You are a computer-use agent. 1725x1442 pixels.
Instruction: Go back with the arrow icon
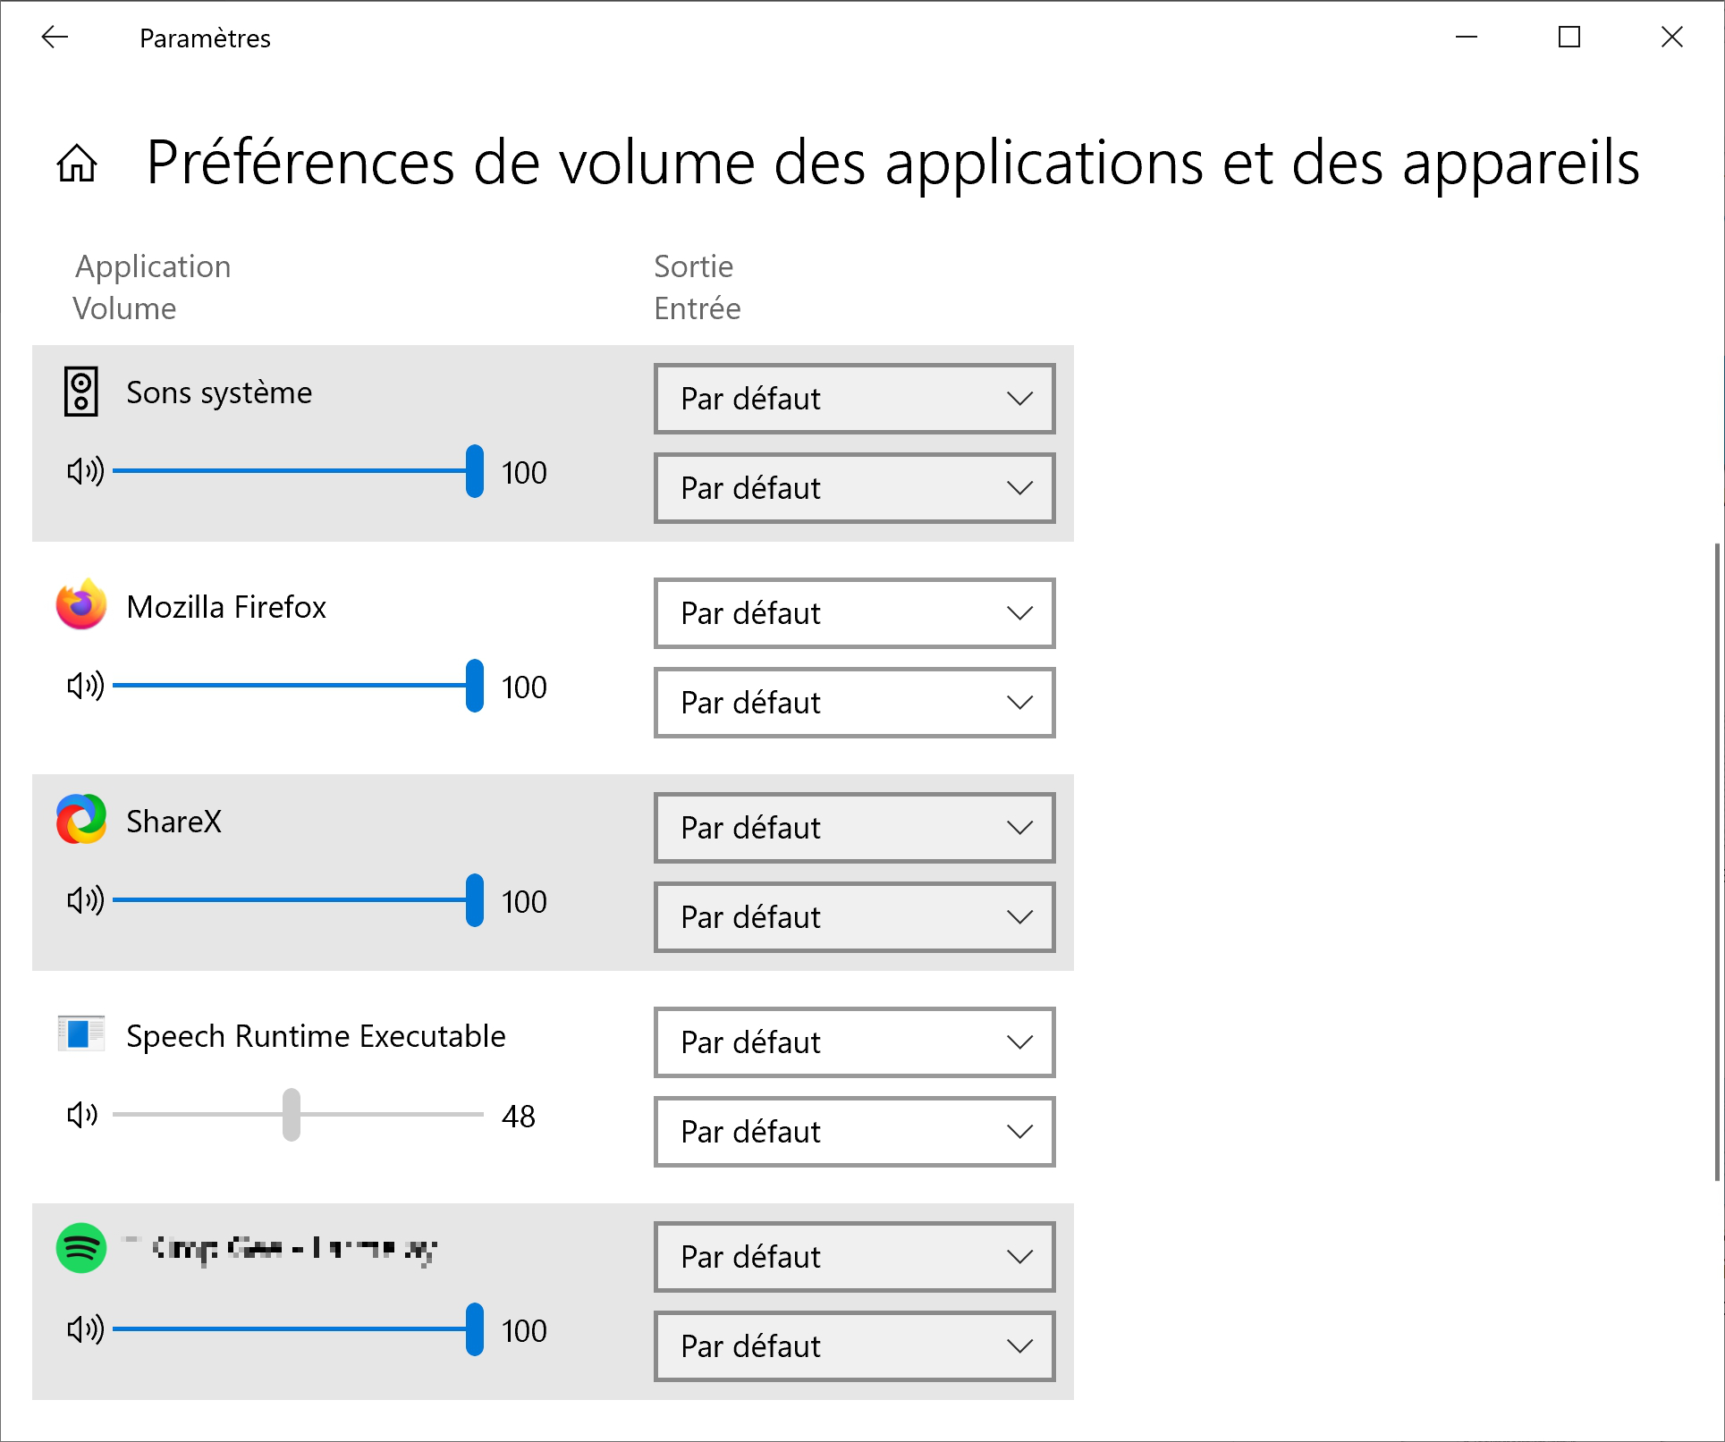click(x=55, y=38)
